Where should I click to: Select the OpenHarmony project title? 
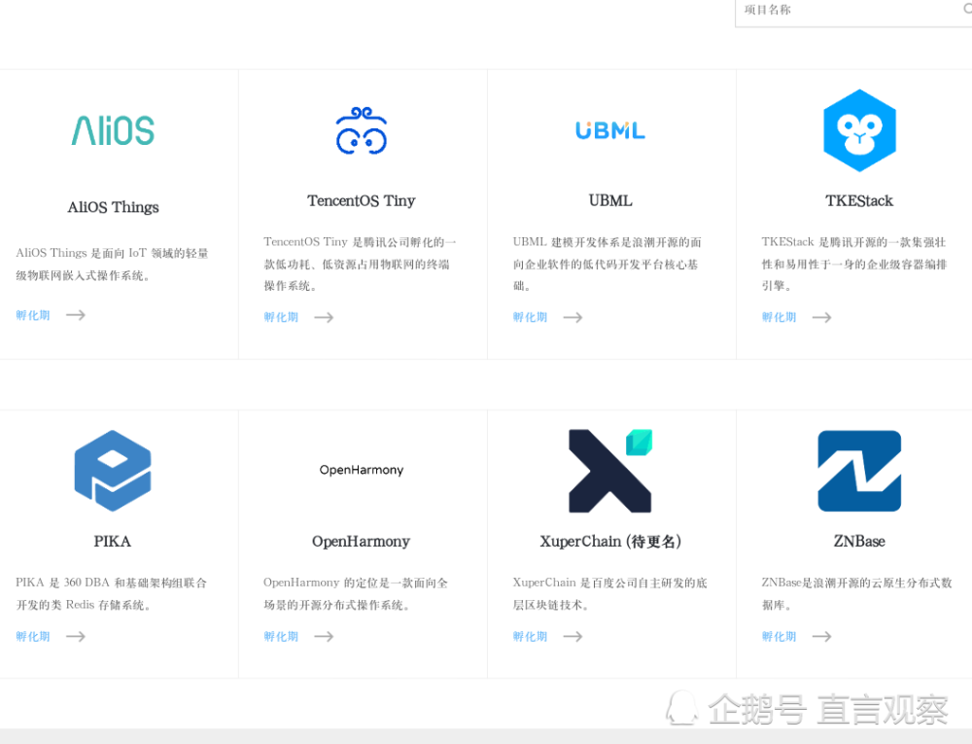(362, 542)
